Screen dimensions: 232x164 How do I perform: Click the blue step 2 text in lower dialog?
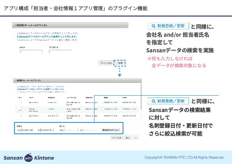tap(40, 89)
